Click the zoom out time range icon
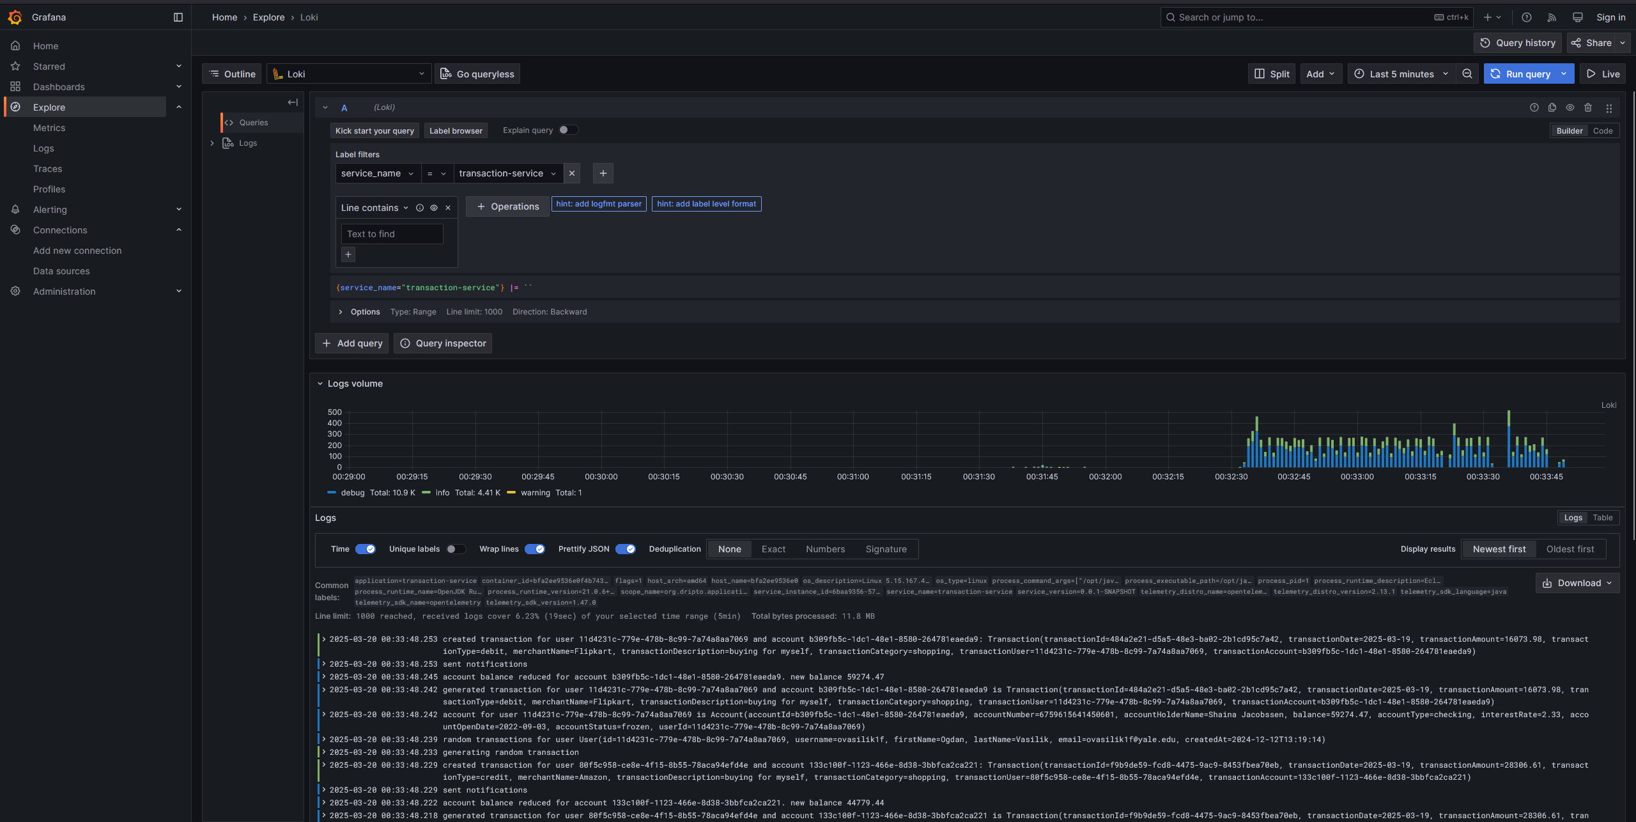This screenshot has width=1636, height=822. [1467, 74]
